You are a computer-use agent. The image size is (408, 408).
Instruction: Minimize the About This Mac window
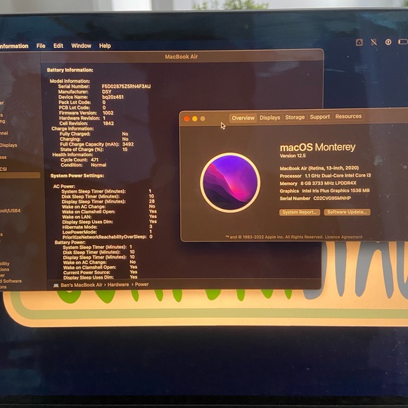tap(195, 119)
